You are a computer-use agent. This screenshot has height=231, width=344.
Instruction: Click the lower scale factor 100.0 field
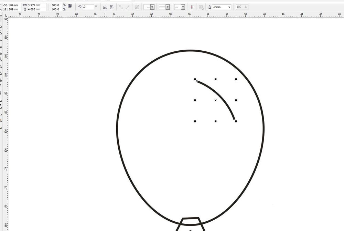56,9
